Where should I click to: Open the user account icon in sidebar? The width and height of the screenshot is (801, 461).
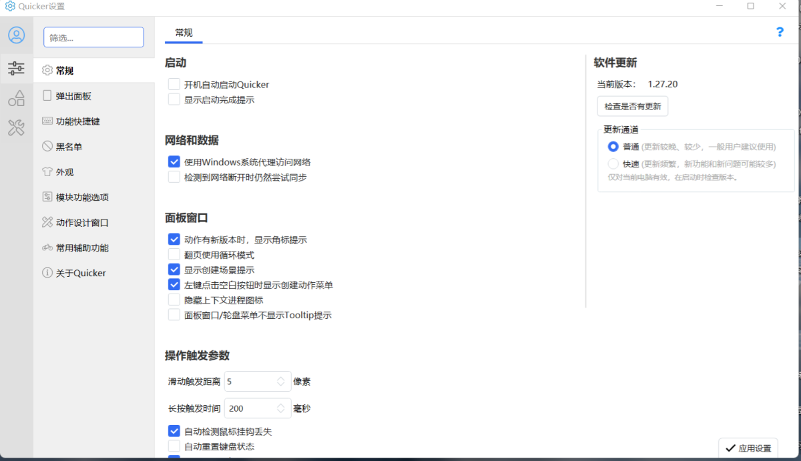(x=16, y=35)
